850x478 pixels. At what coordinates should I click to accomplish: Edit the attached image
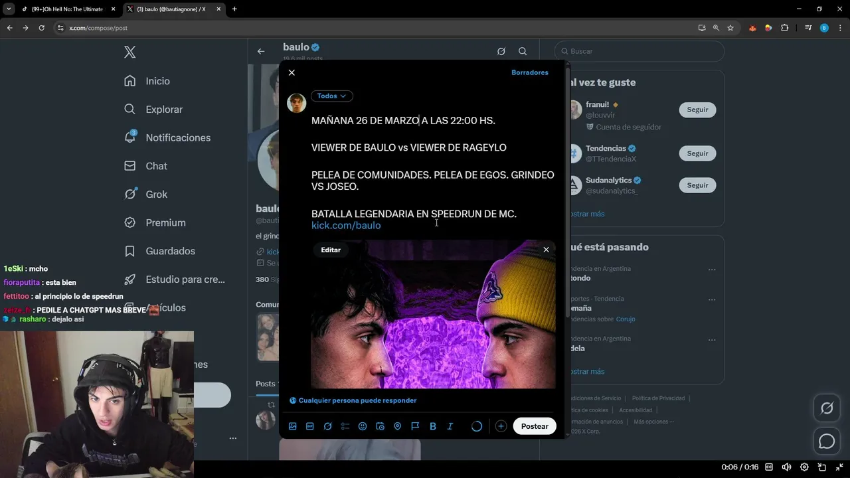(331, 250)
